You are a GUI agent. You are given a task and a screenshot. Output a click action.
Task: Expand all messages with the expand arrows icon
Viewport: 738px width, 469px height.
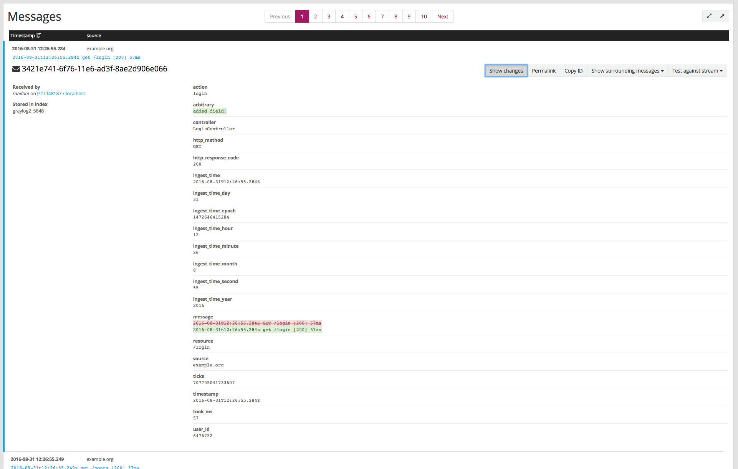click(709, 16)
